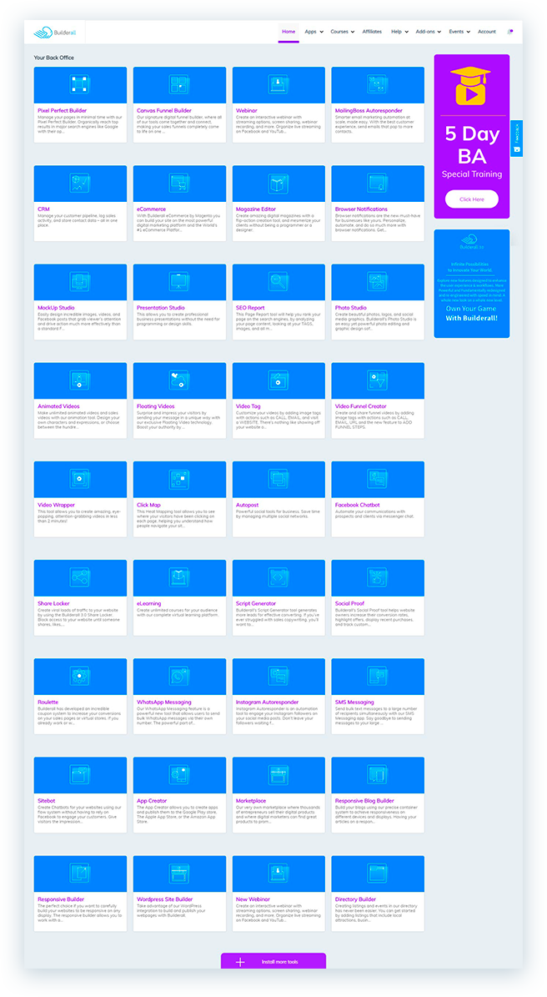Launch the Webinar tool icon
547x997 pixels.
(279, 84)
